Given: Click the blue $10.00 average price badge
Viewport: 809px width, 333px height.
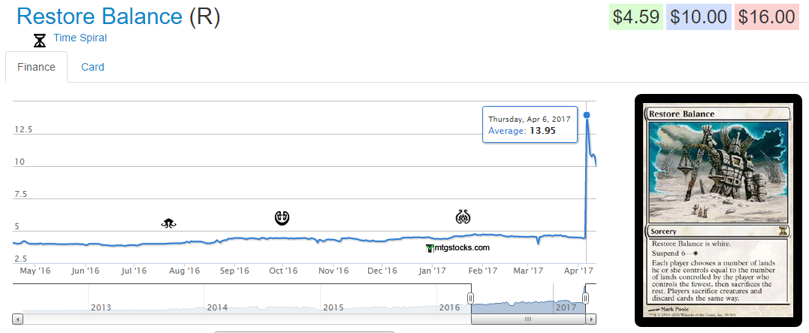Looking at the screenshot, I should click(x=699, y=17).
